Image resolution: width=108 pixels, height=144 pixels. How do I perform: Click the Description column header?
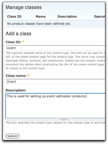67,17
